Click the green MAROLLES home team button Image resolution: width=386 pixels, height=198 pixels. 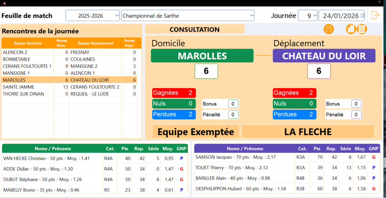pos(202,56)
